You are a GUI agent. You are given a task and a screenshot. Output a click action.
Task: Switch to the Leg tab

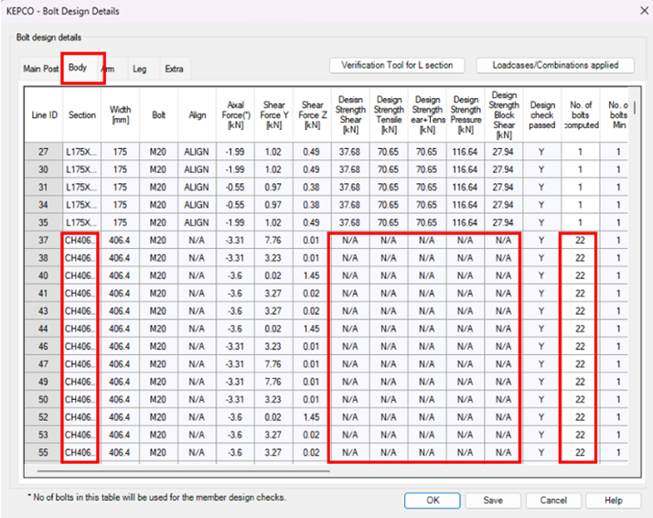[139, 69]
